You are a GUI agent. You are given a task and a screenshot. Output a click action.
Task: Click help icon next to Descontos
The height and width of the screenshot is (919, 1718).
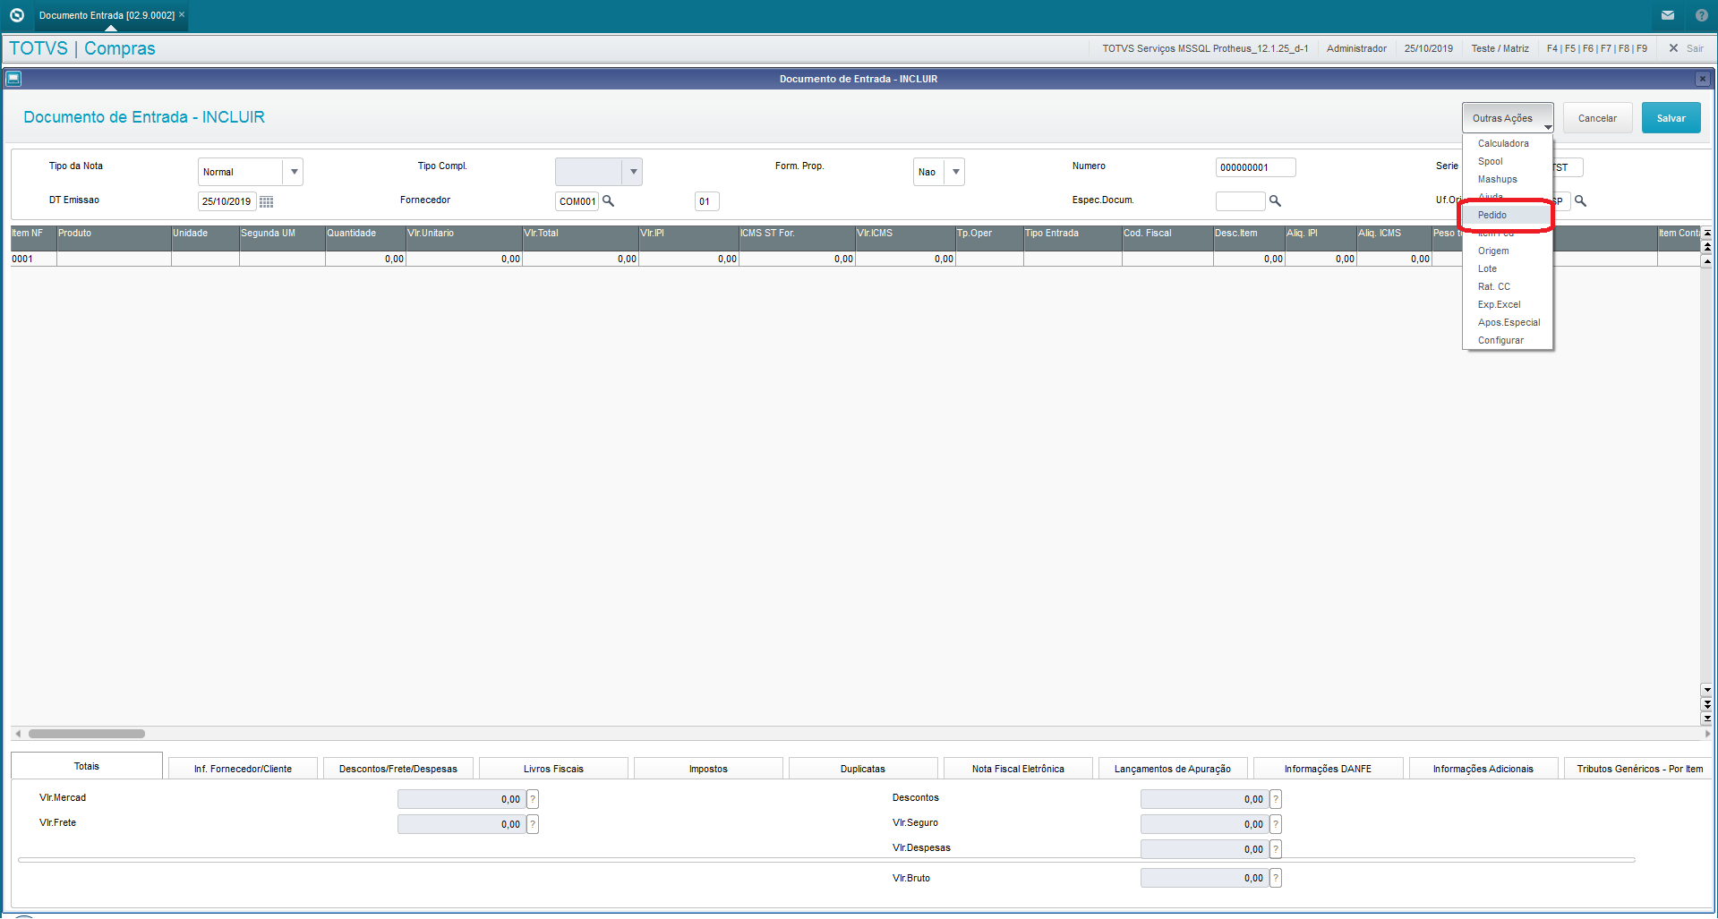1276,799
